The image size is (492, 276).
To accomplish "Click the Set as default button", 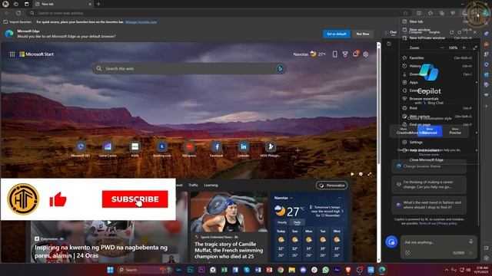I will pos(337,34).
